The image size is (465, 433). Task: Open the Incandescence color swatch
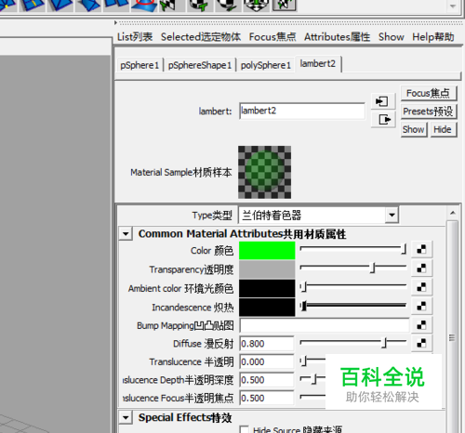pyautogui.click(x=267, y=307)
